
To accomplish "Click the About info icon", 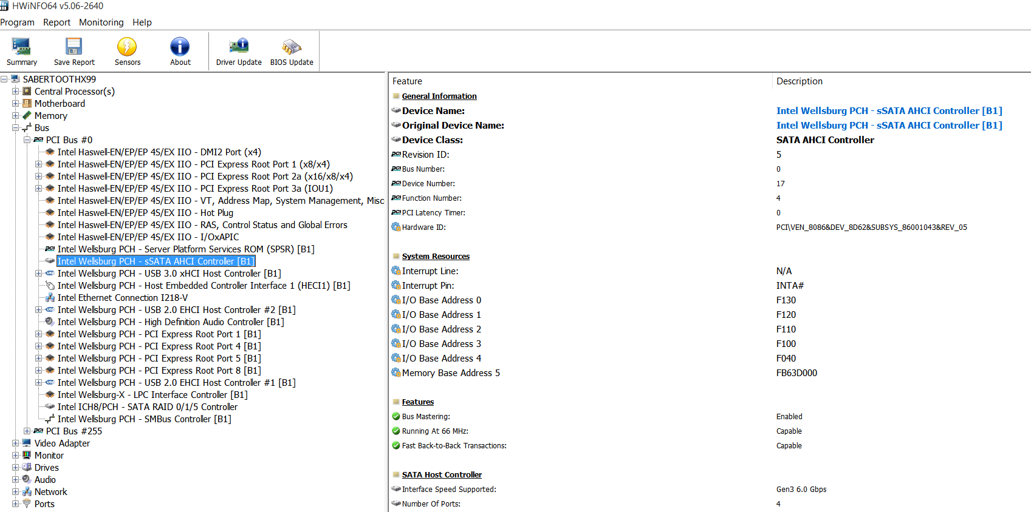I will tap(180, 47).
